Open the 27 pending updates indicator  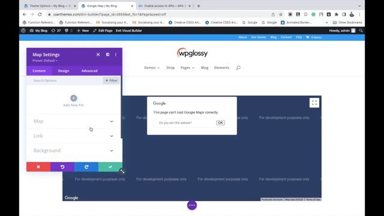56,31
